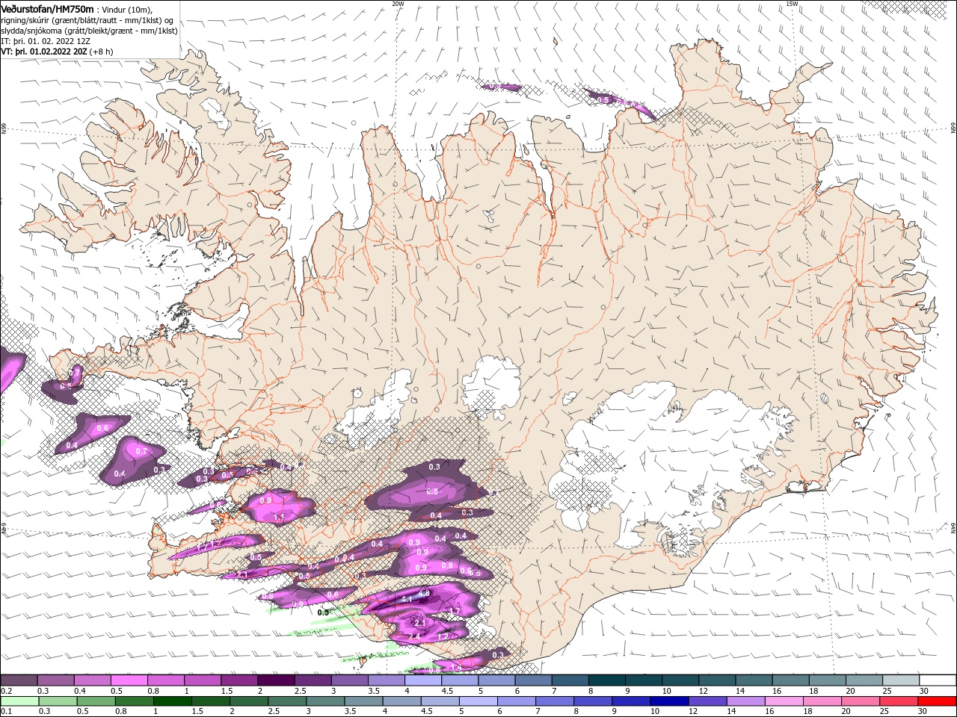Click the white 30 swatch ending upper legend
The image size is (957, 717).
pos(937,680)
